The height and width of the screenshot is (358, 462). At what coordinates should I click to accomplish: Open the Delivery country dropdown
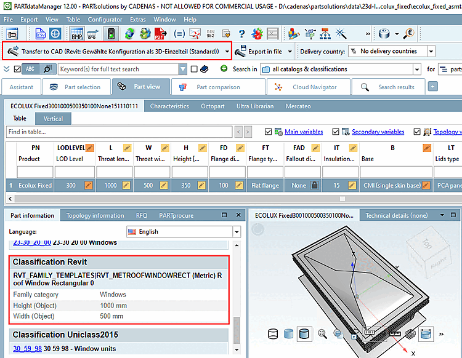coord(431,52)
